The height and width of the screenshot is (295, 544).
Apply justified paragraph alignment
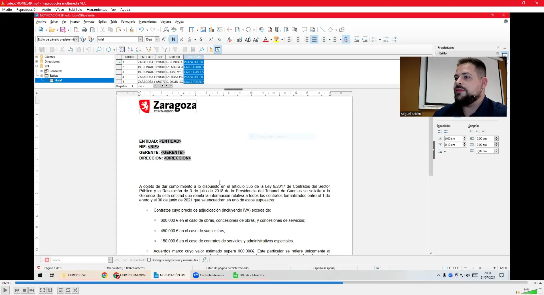coord(314,39)
